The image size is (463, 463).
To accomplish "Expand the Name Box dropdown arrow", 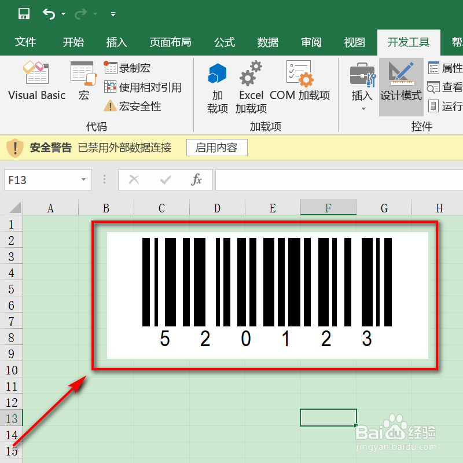I will pos(83,179).
